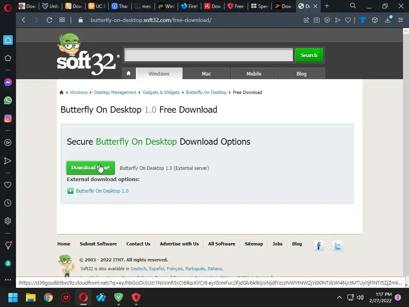The height and width of the screenshot is (307, 409).
Task: Click the green Download Now! button
Action: coord(91,167)
